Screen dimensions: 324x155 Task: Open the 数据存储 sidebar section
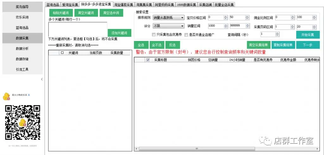(22, 59)
